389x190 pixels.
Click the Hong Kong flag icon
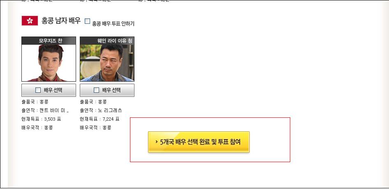coord(30,21)
